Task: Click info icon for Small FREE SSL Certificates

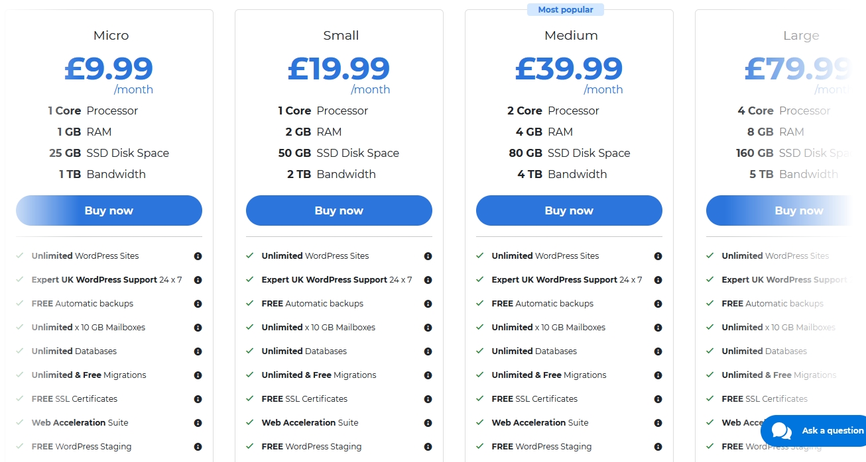Action: [x=428, y=399]
